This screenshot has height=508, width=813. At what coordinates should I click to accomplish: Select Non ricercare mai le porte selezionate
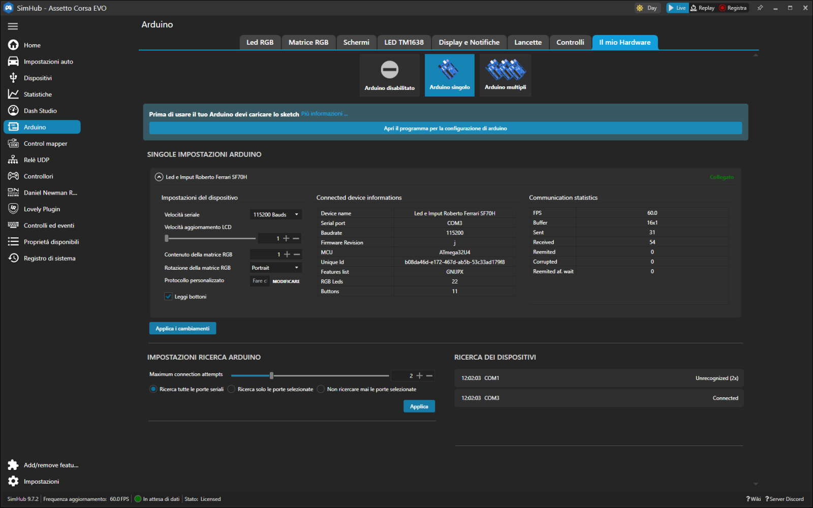pyautogui.click(x=321, y=389)
